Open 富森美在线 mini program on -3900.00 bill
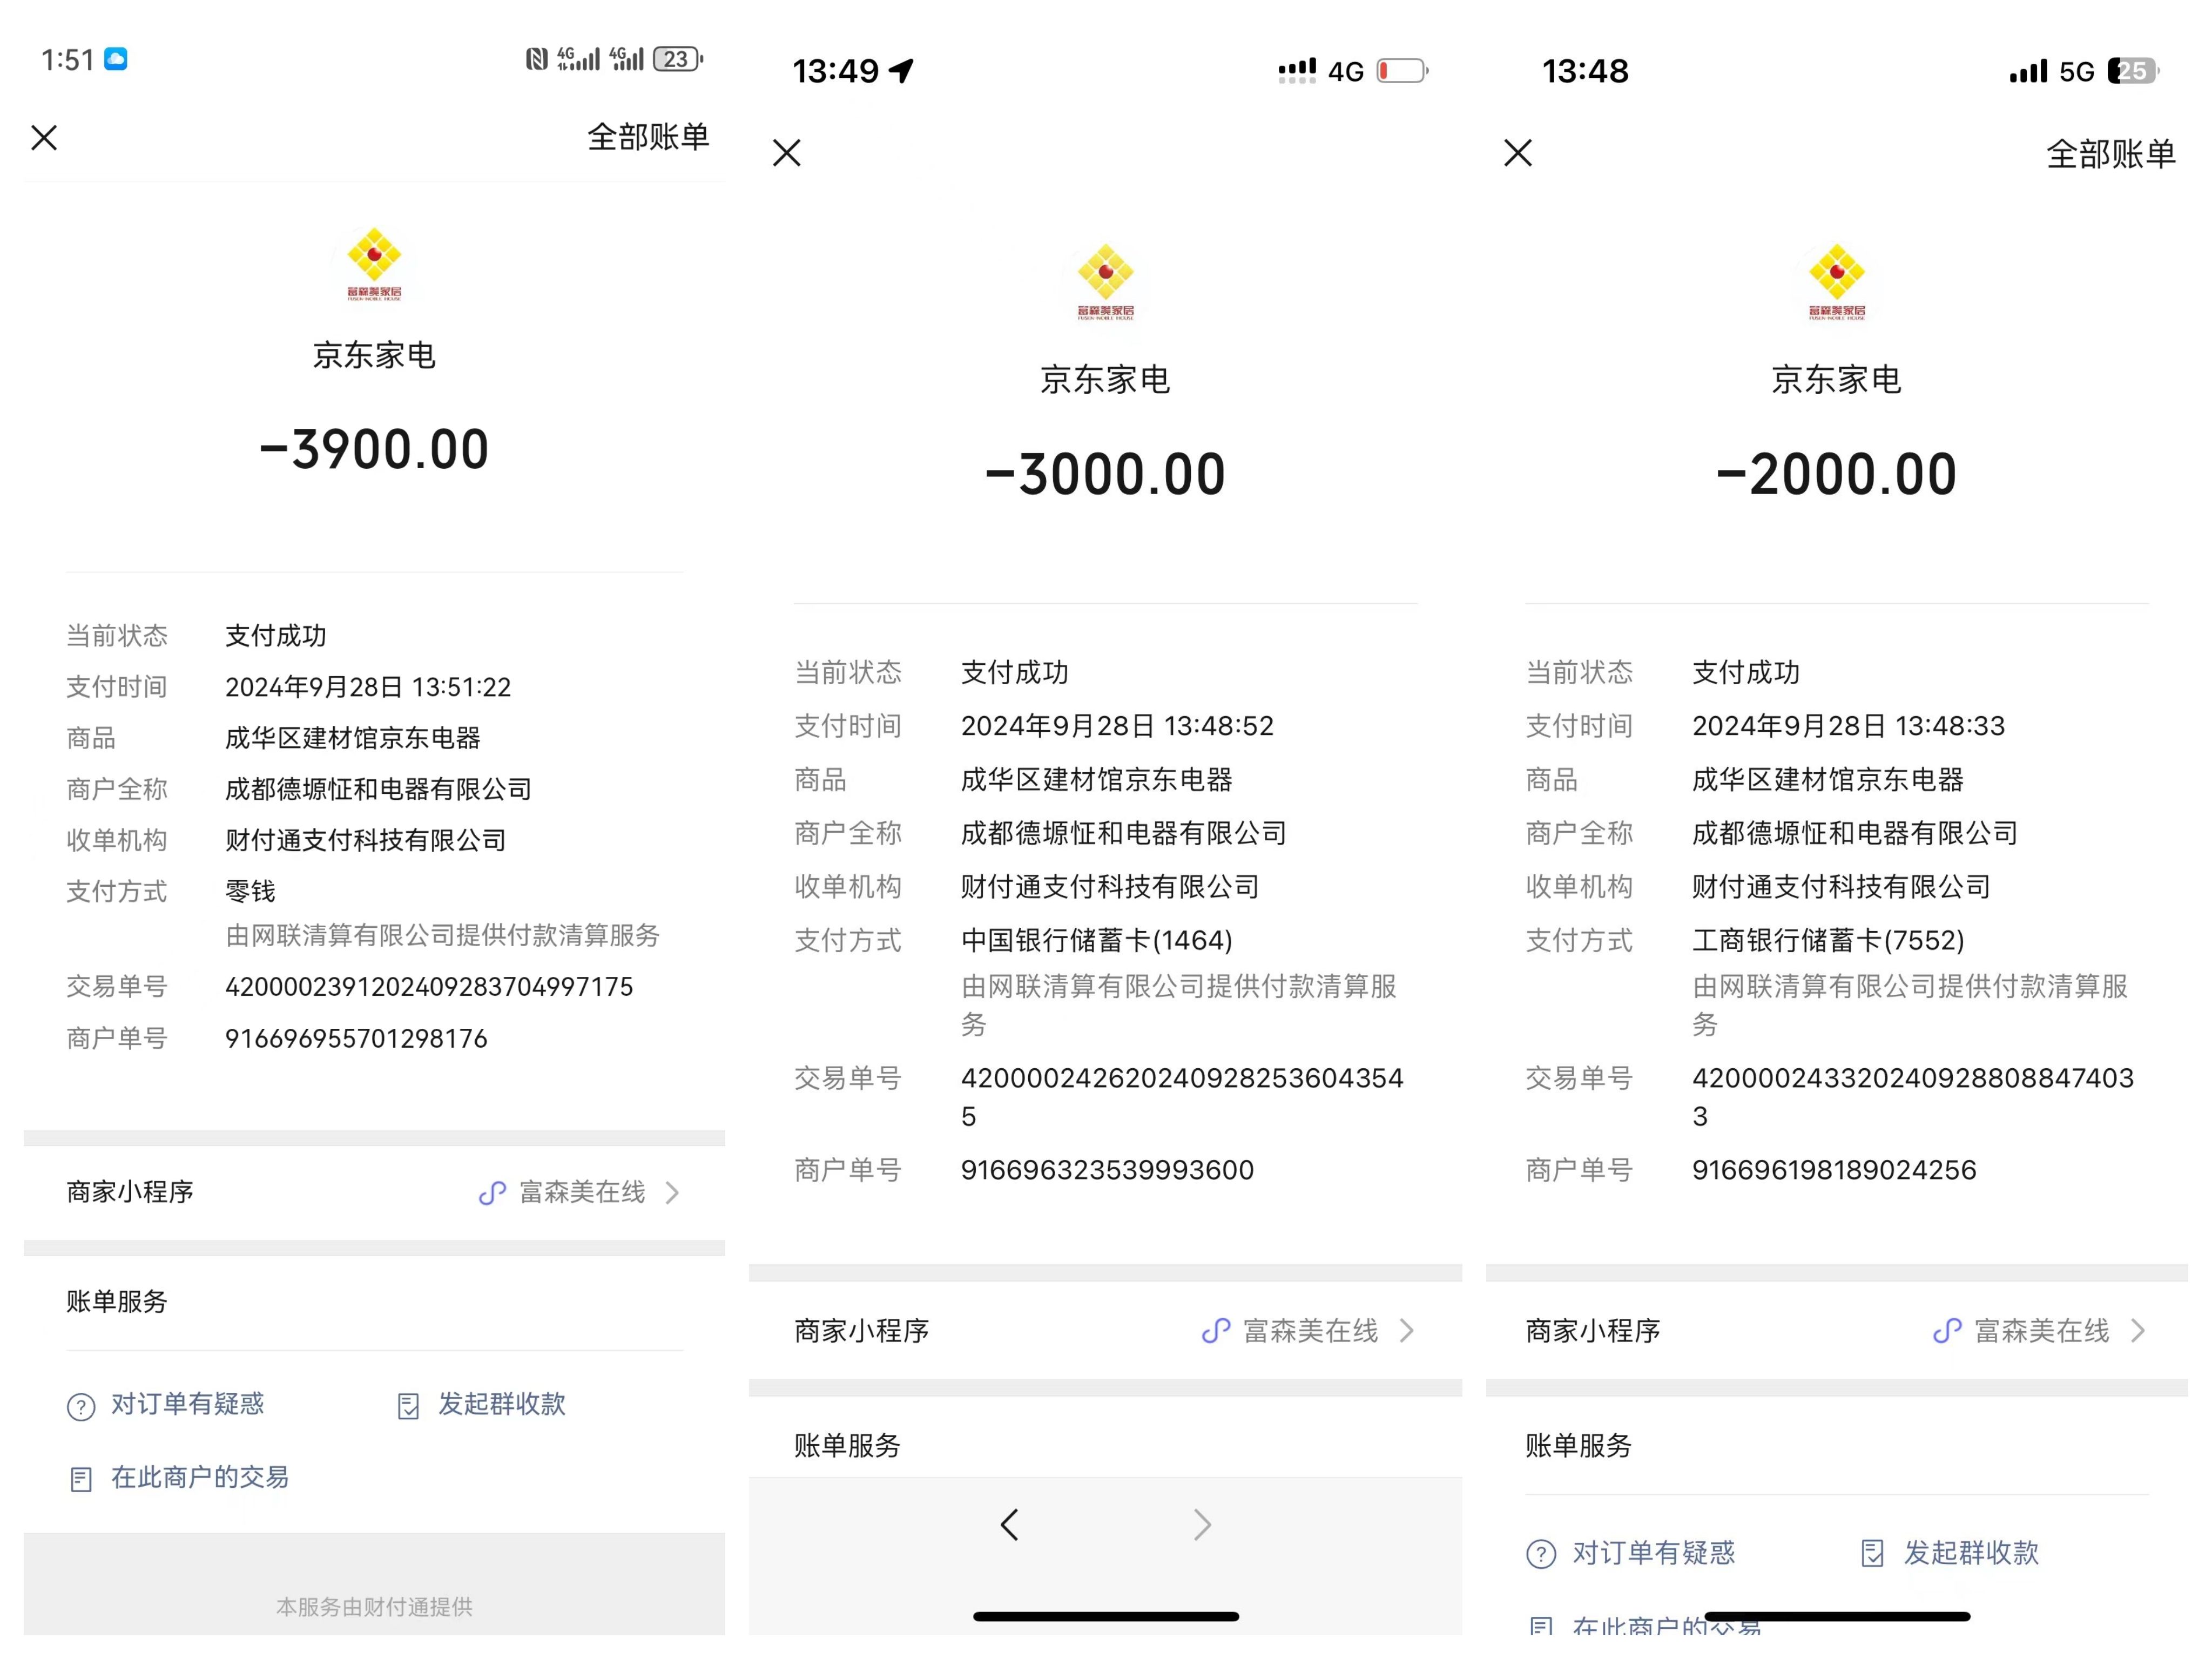Image resolution: width=2212 pixels, height=1659 pixels. (374, 1192)
